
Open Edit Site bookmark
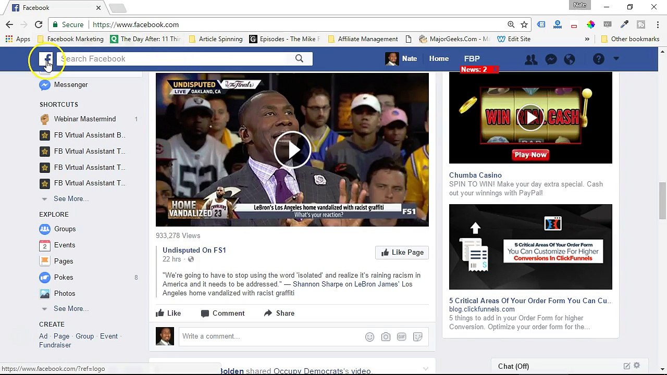click(x=514, y=39)
